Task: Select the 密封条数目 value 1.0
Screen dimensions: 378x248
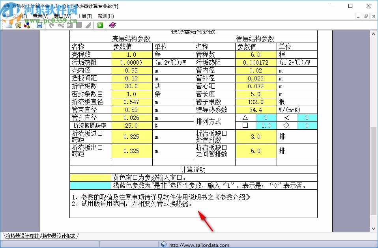Action: coord(132,94)
